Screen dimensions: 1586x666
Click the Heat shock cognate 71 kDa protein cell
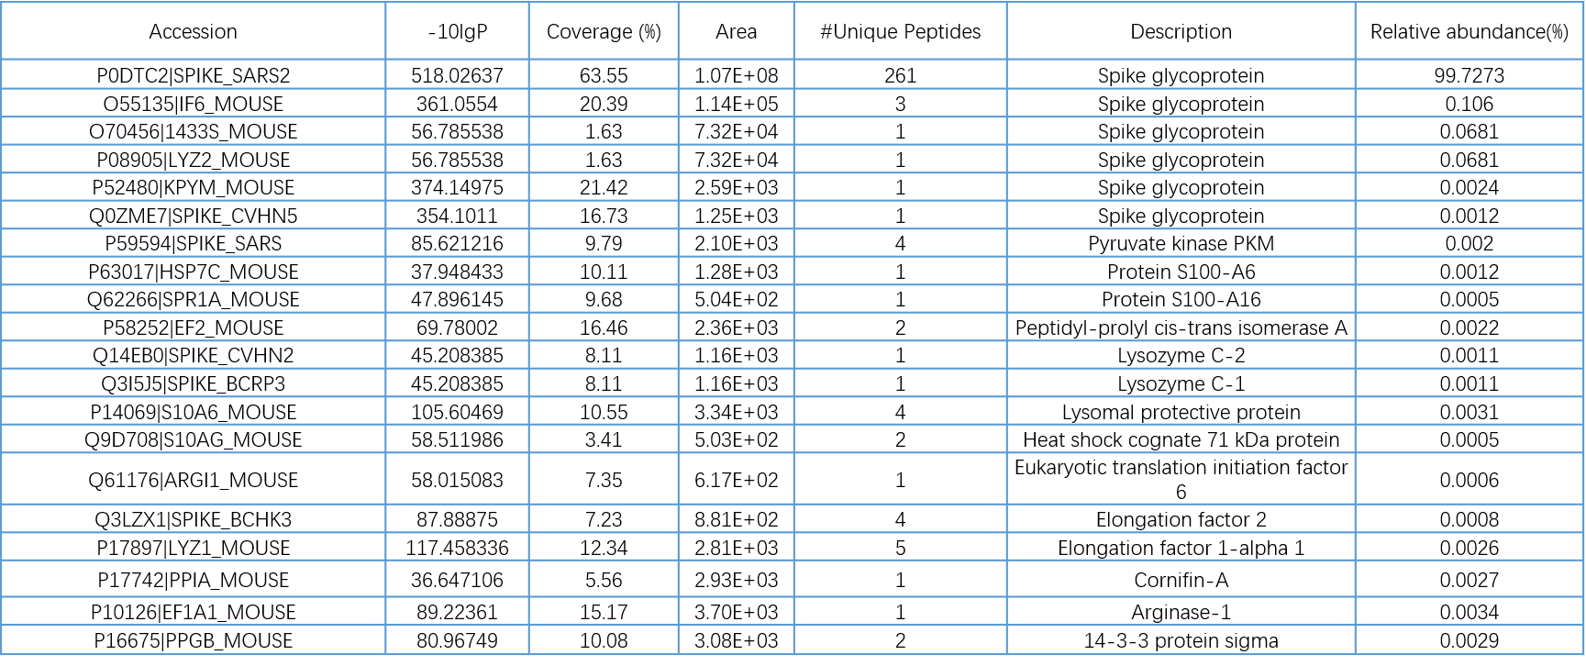(1181, 440)
